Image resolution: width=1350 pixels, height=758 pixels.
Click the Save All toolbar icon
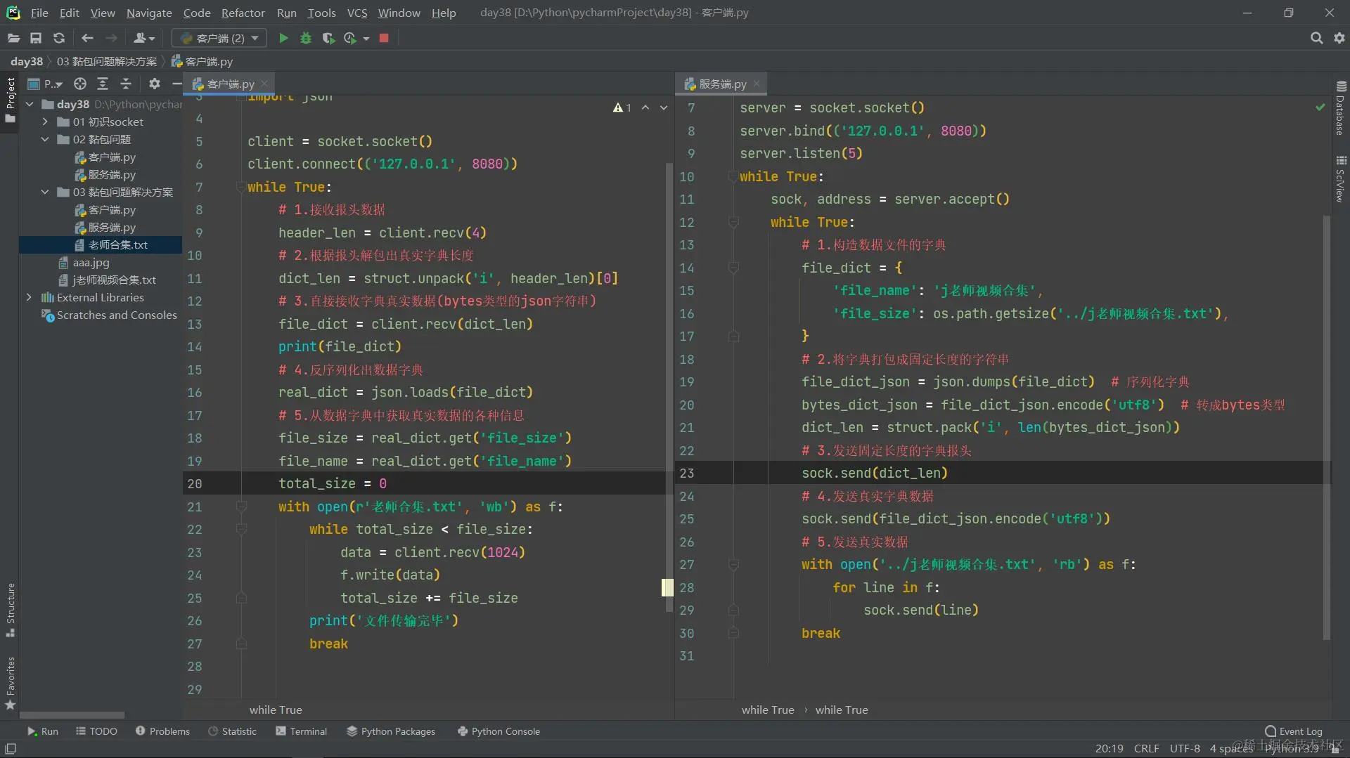(x=36, y=38)
